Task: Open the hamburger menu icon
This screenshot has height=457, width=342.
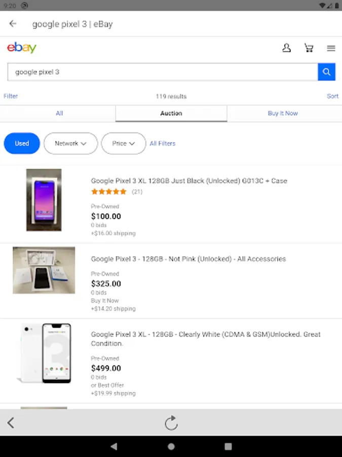Action: pyautogui.click(x=331, y=48)
